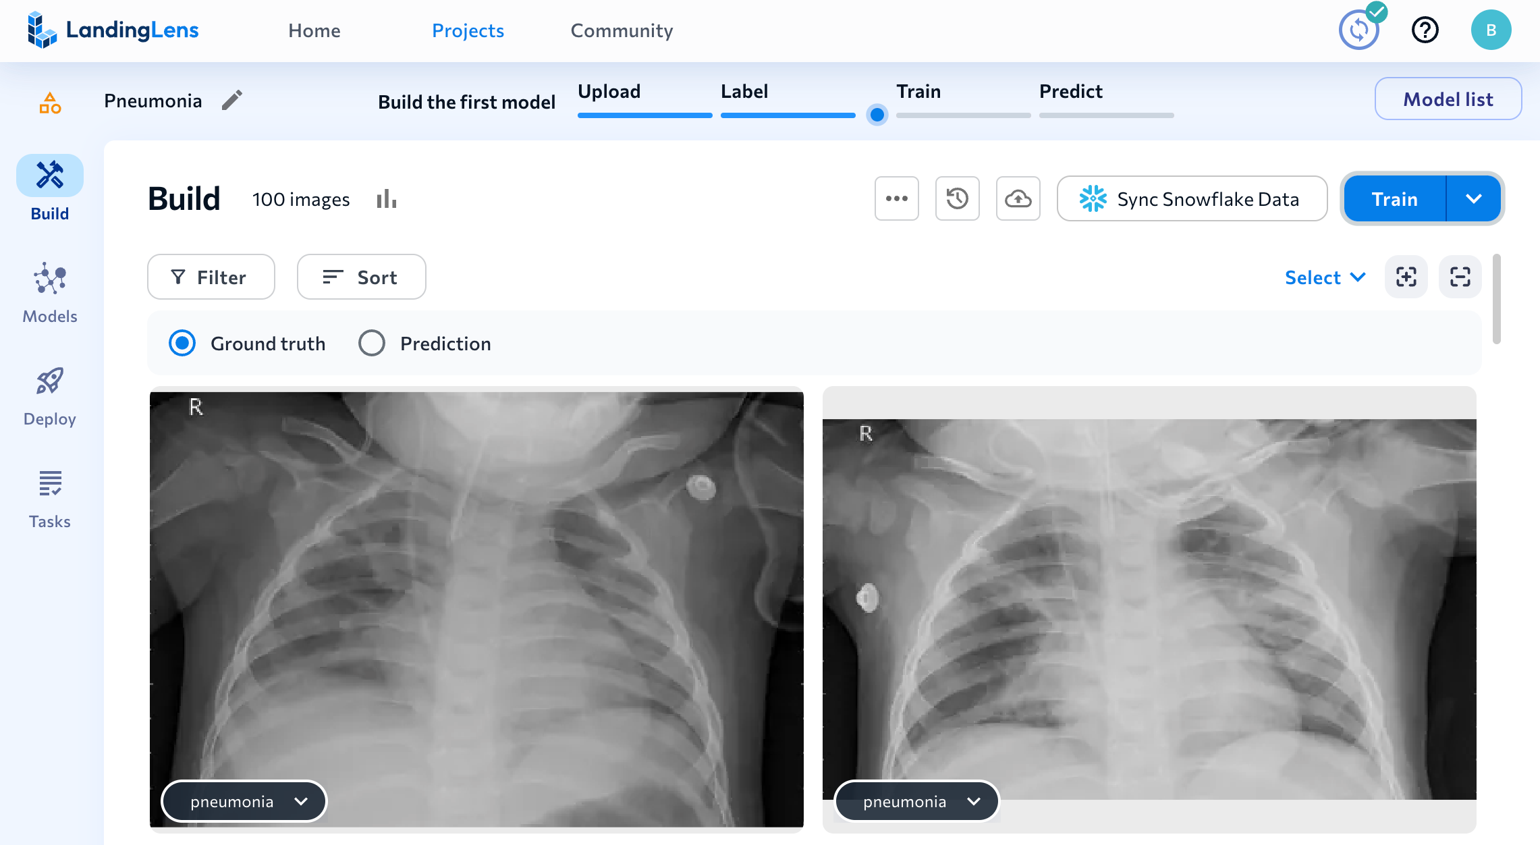Open the Train button dropdown arrow
The height and width of the screenshot is (845, 1540).
click(1475, 198)
